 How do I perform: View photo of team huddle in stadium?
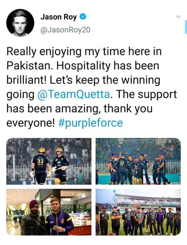(x=138, y=212)
